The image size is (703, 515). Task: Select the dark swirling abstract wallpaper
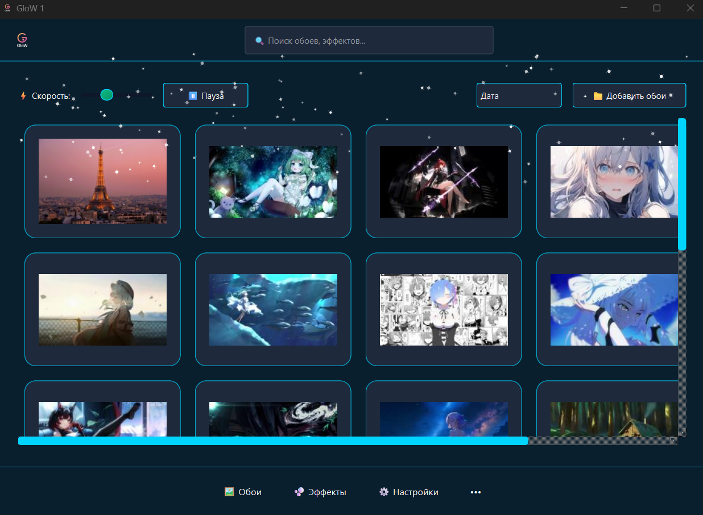[273, 409]
